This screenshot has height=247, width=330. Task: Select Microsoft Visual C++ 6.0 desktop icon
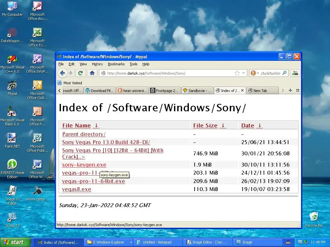pyautogui.click(x=12, y=64)
